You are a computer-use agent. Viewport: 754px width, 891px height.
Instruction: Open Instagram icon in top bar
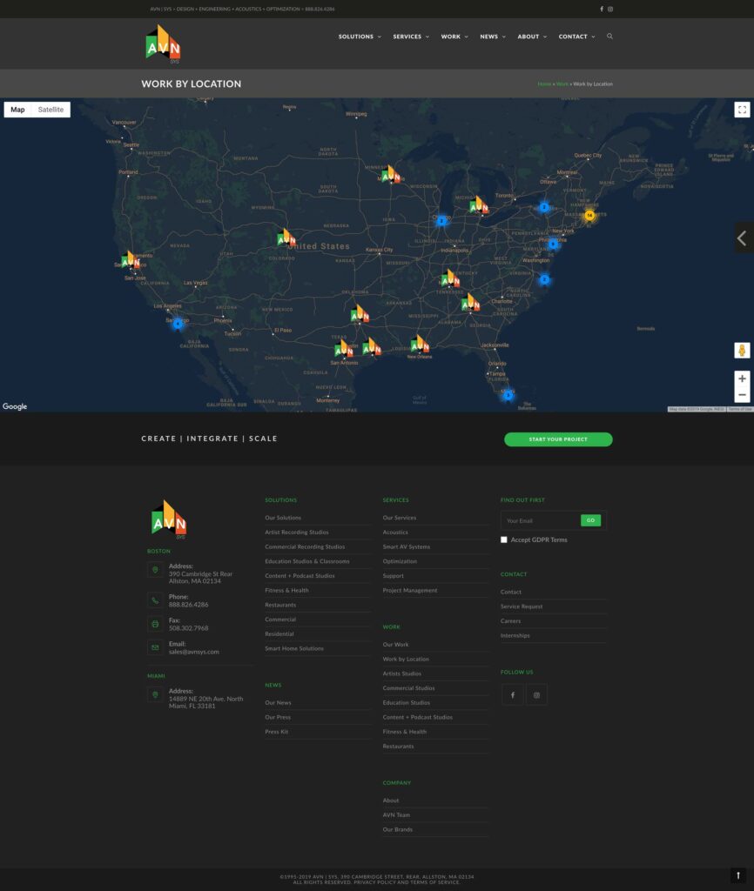pos(610,9)
